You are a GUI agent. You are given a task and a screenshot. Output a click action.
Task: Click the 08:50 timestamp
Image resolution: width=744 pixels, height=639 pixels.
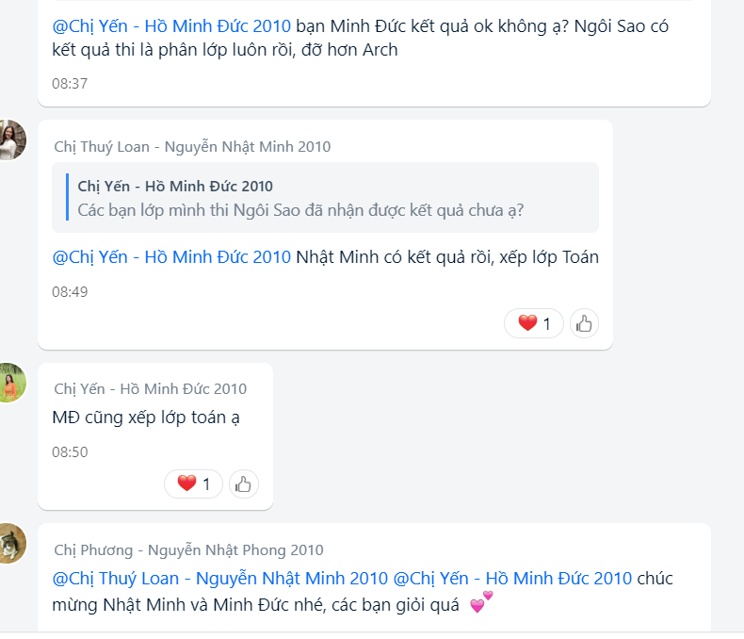coord(70,452)
